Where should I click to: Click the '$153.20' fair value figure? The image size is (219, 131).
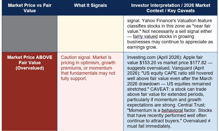coord(148,62)
